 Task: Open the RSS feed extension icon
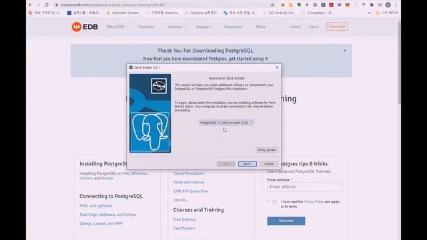click(291, 5)
